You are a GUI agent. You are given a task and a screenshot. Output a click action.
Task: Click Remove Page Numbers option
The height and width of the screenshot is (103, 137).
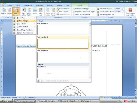tap(24, 33)
